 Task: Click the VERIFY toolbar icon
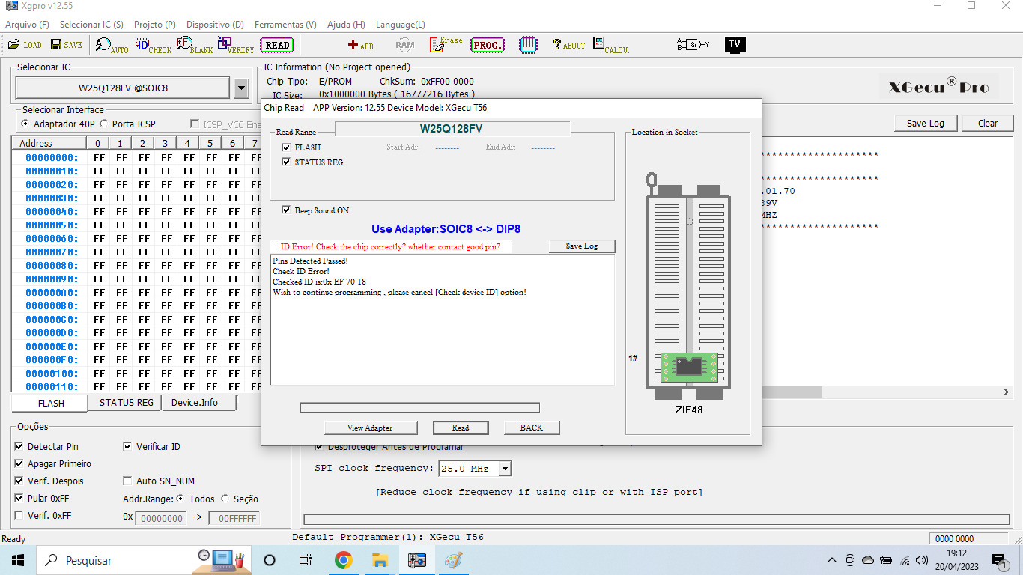click(x=235, y=45)
